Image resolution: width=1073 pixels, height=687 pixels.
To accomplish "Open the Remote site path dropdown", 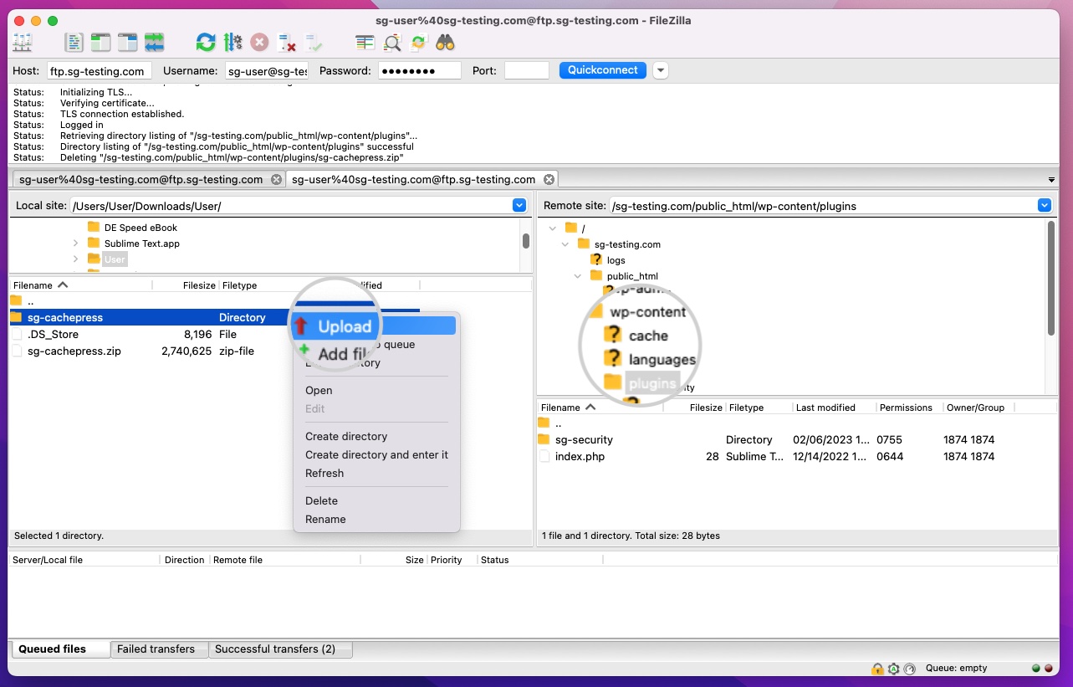I will pos(1044,205).
